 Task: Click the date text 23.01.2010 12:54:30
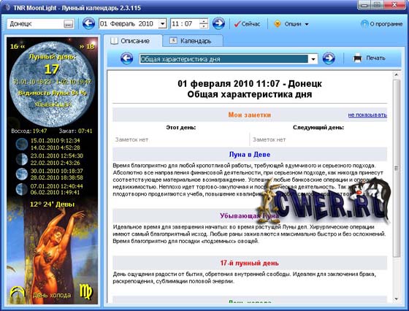pyautogui.click(x=57, y=156)
